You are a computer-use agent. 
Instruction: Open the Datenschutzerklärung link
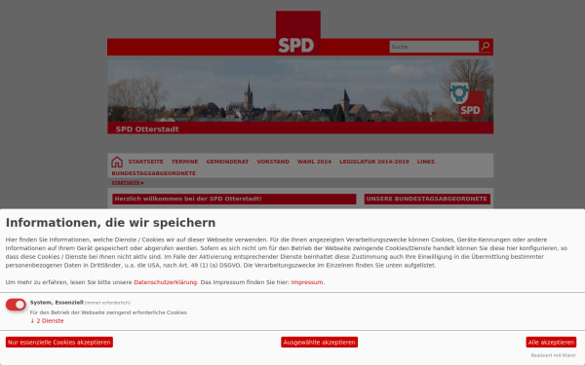166,282
